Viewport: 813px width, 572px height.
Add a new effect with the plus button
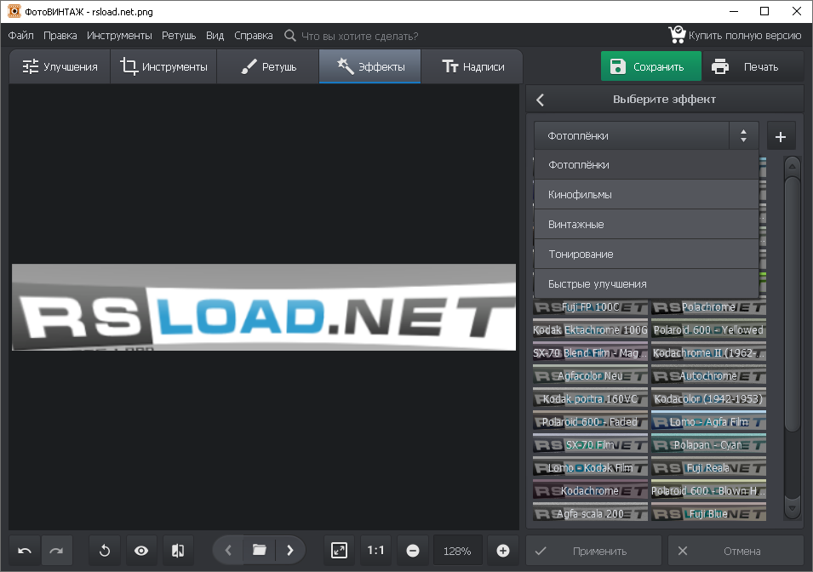(x=781, y=136)
